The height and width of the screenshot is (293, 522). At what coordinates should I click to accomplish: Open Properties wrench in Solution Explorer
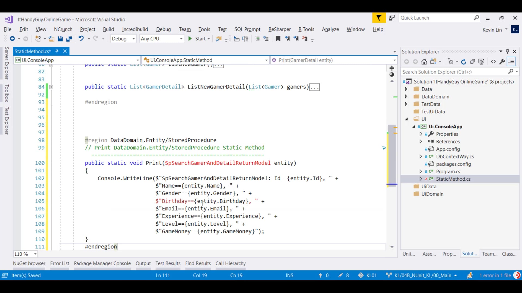[502, 62]
